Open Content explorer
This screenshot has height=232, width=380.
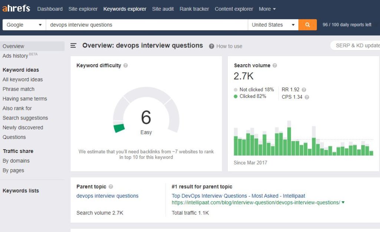pos(234,9)
